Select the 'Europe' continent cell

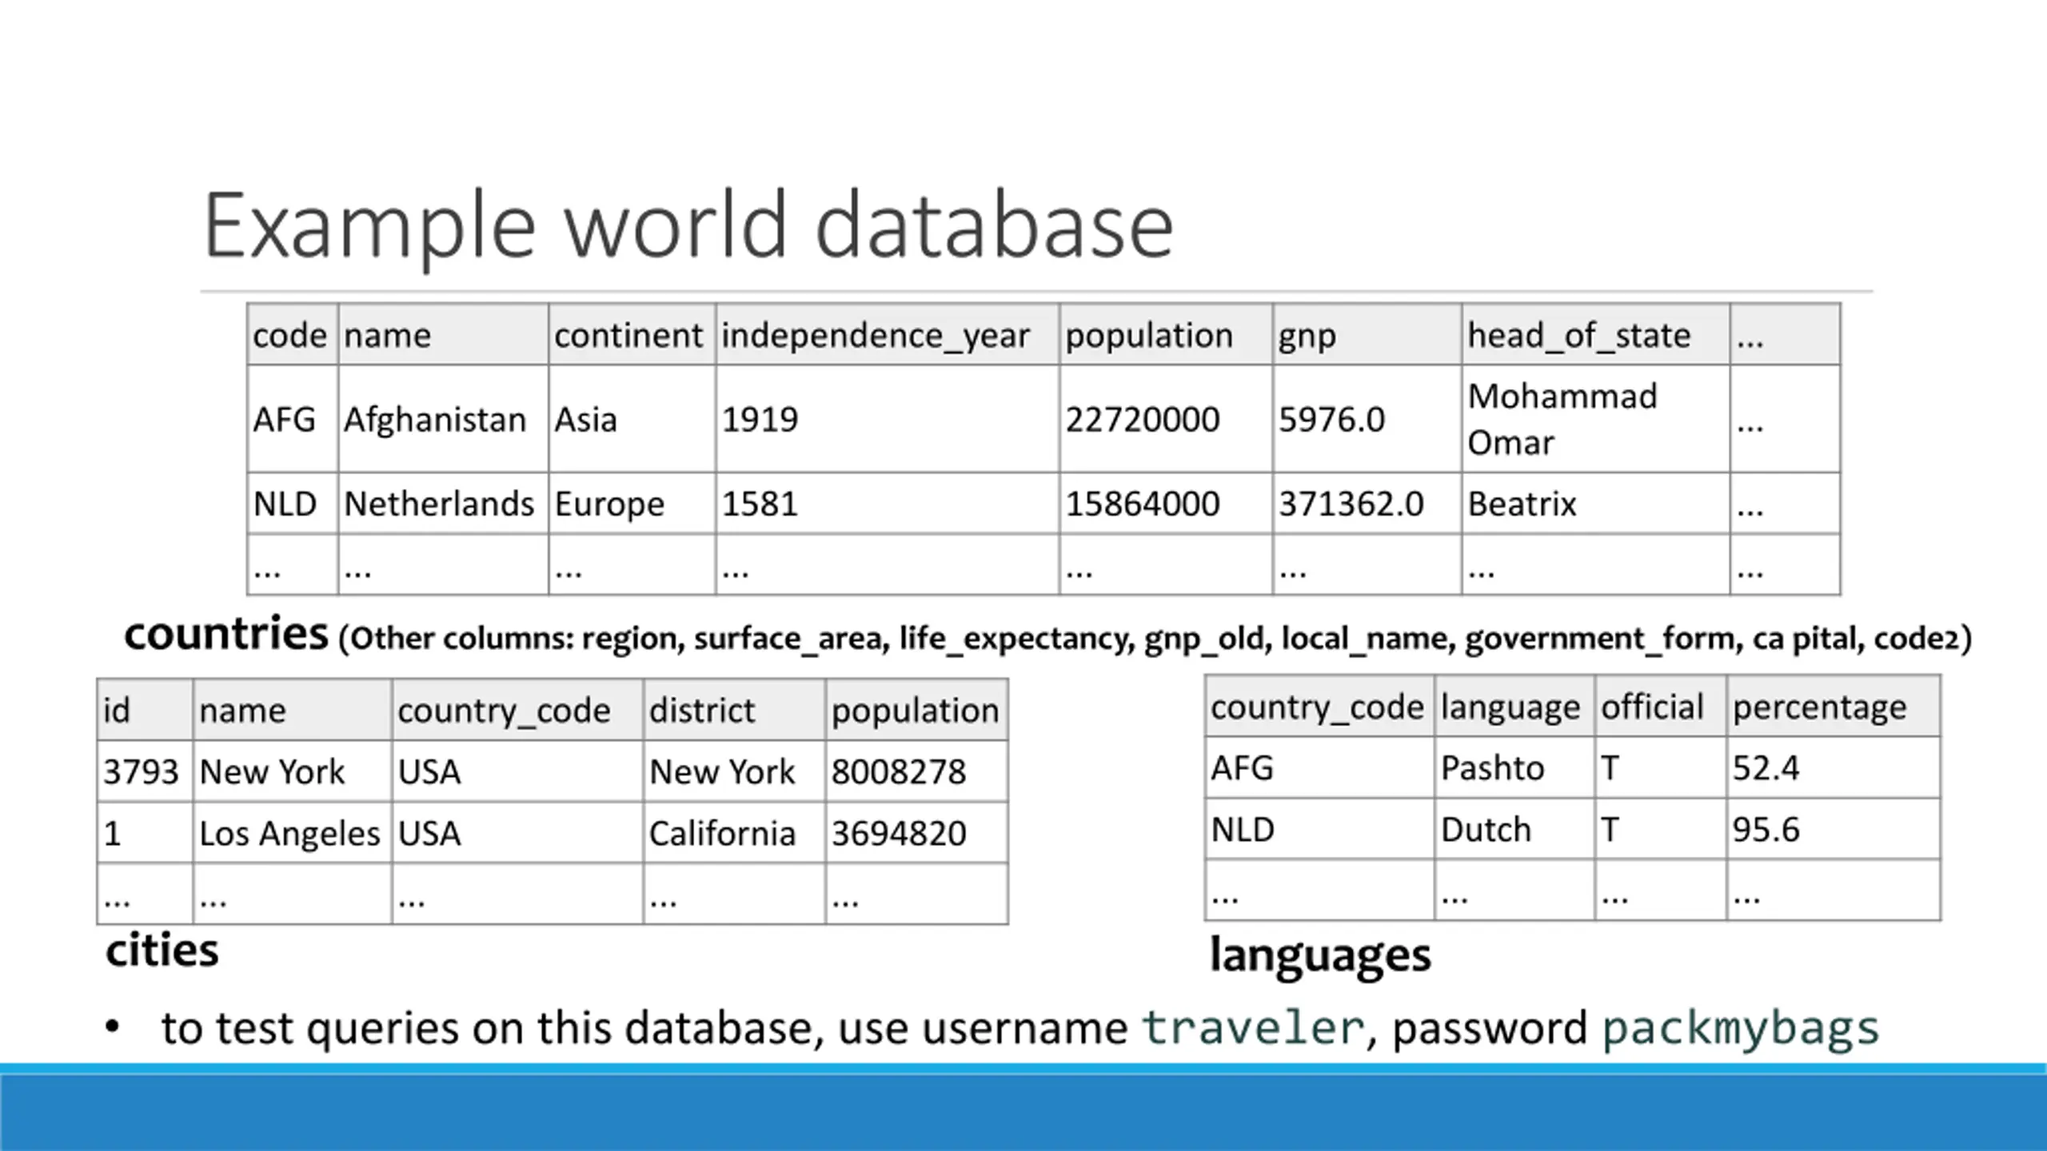click(x=632, y=504)
